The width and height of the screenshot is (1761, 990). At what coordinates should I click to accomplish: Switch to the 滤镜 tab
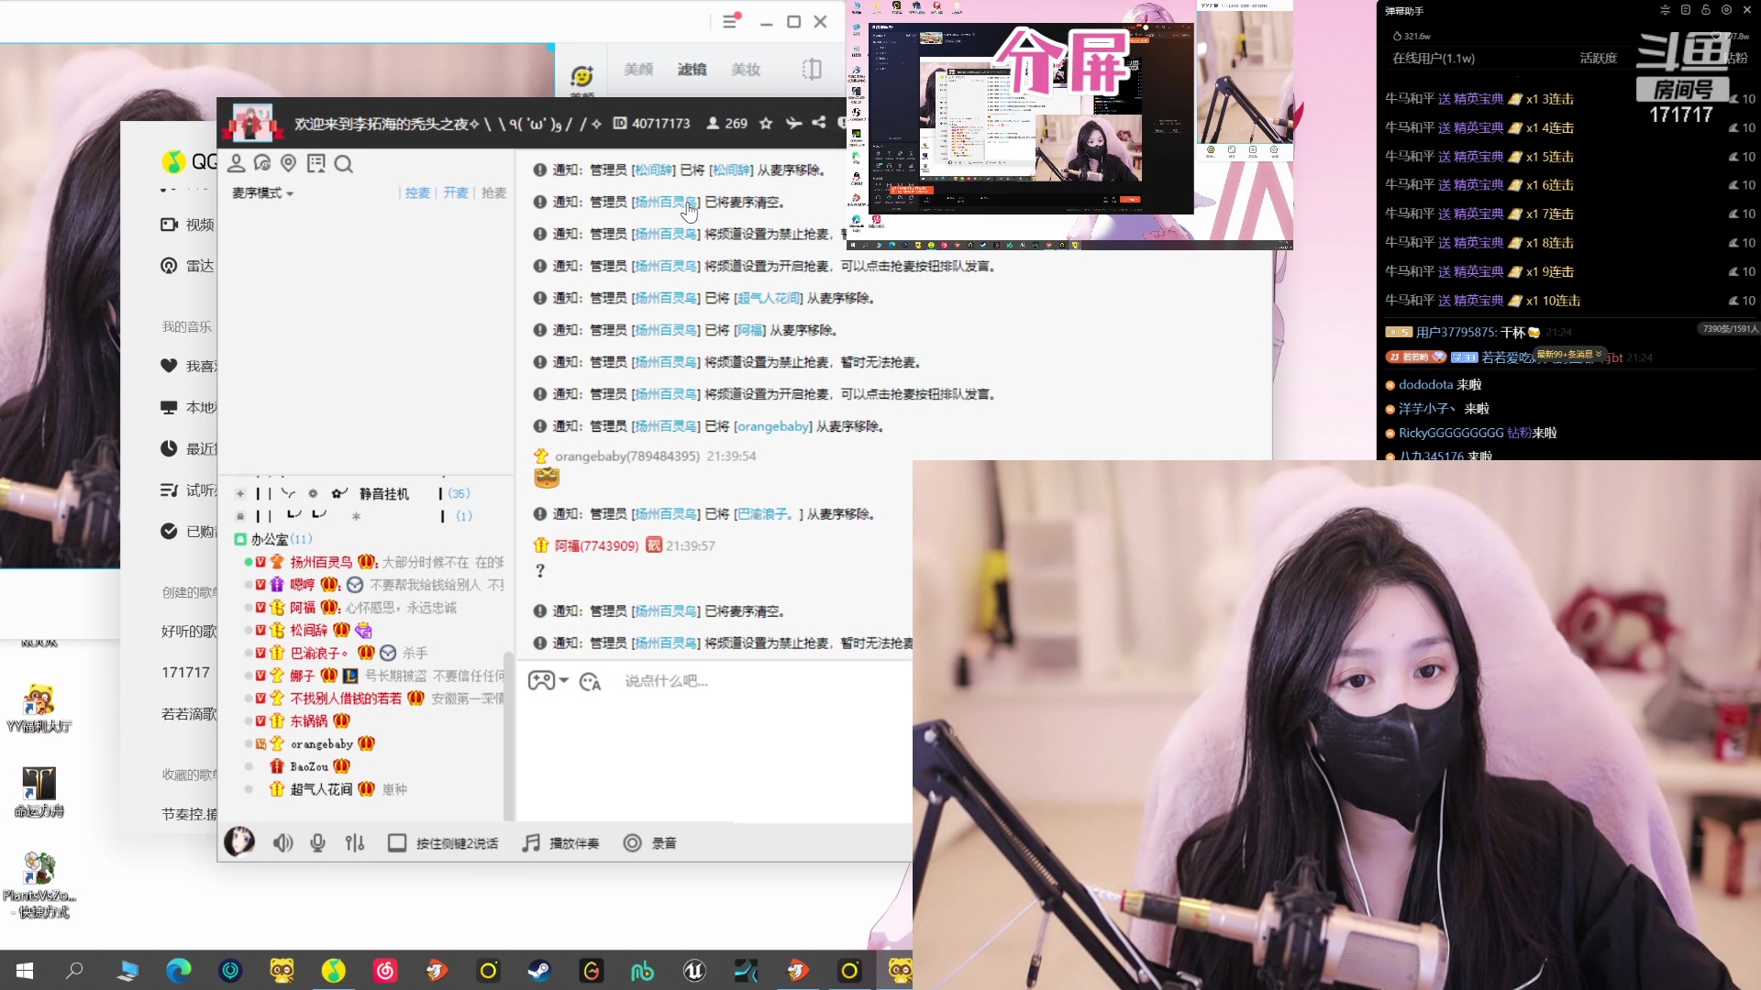coord(692,69)
